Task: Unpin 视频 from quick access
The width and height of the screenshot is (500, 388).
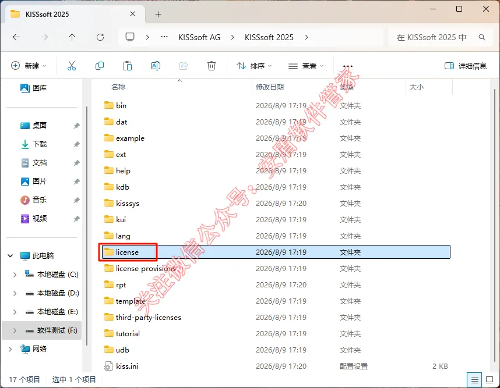Action: (x=76, y=219)
